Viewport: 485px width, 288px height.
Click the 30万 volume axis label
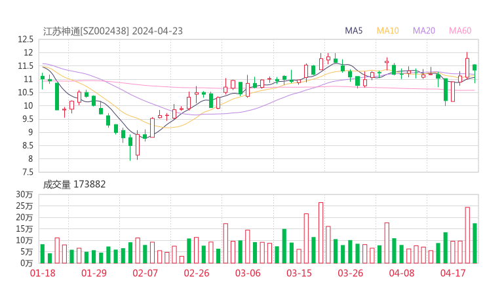click(x=24, y=194)
